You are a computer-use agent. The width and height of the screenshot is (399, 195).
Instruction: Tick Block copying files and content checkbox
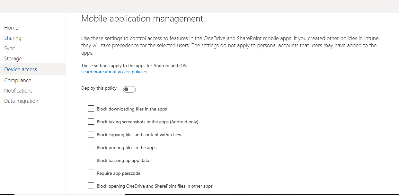click(91, 135)
